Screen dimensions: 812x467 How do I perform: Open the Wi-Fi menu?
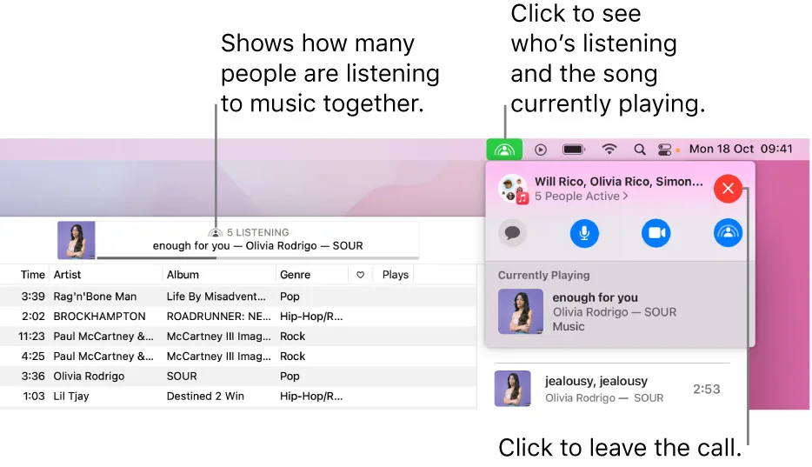click(609, 149)
